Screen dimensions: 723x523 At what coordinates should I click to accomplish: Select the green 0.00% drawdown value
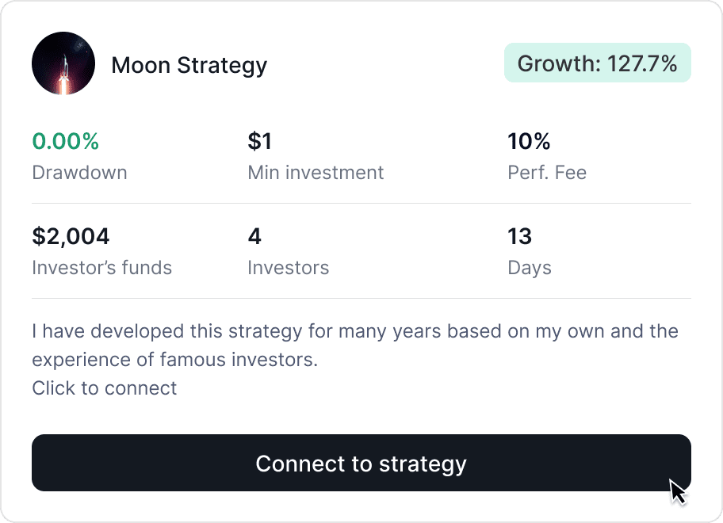65,142
